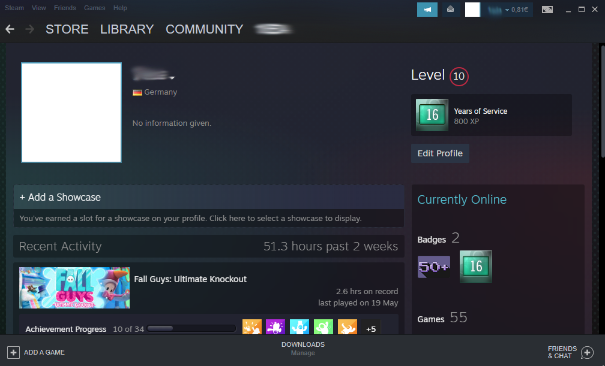Viewport: 605px width, 366px height.
Task: Click the vertical page scrollbar
Action: click(x=603, y=101)
